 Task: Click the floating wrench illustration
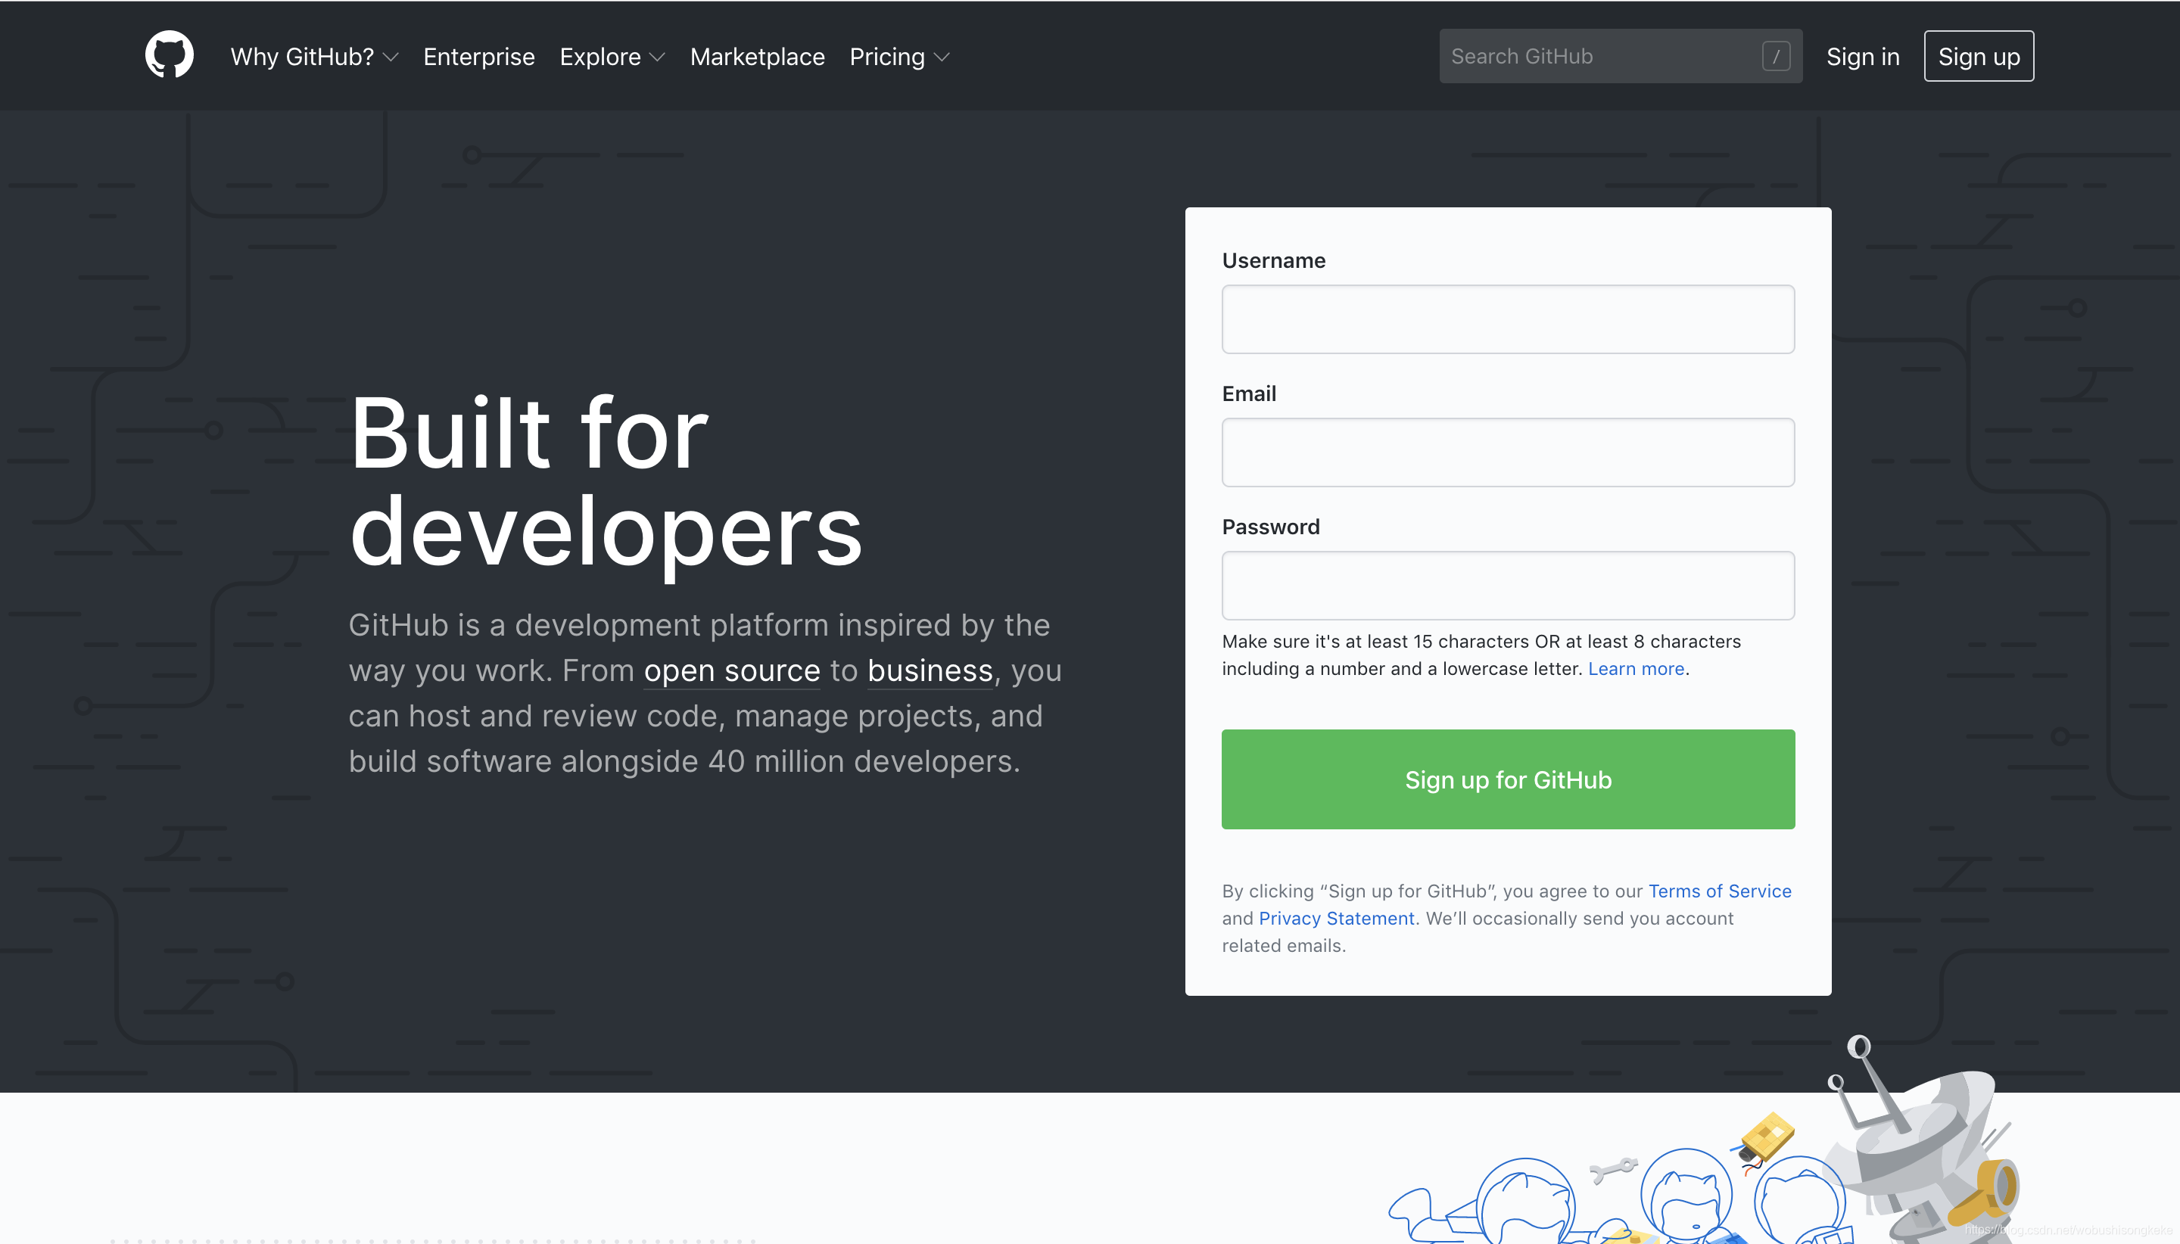(1612, 1169)
